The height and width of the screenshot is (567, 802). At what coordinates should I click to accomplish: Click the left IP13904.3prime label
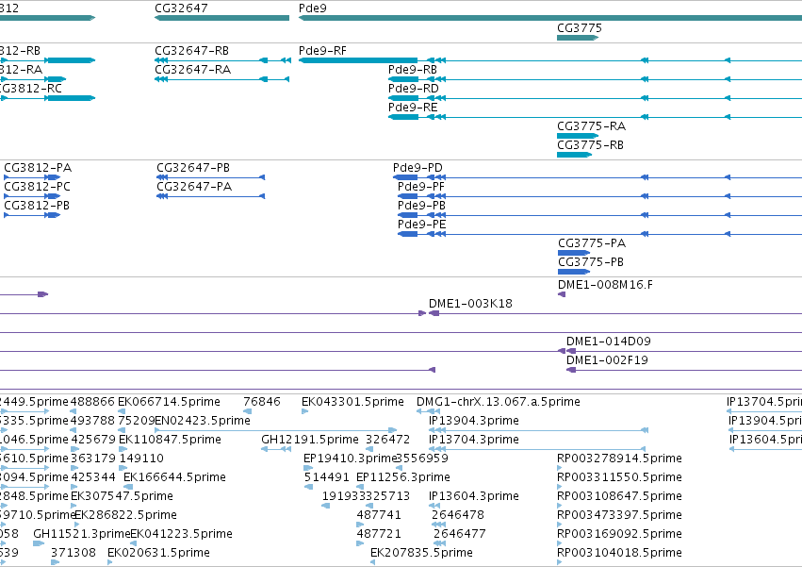click(474, 421)
